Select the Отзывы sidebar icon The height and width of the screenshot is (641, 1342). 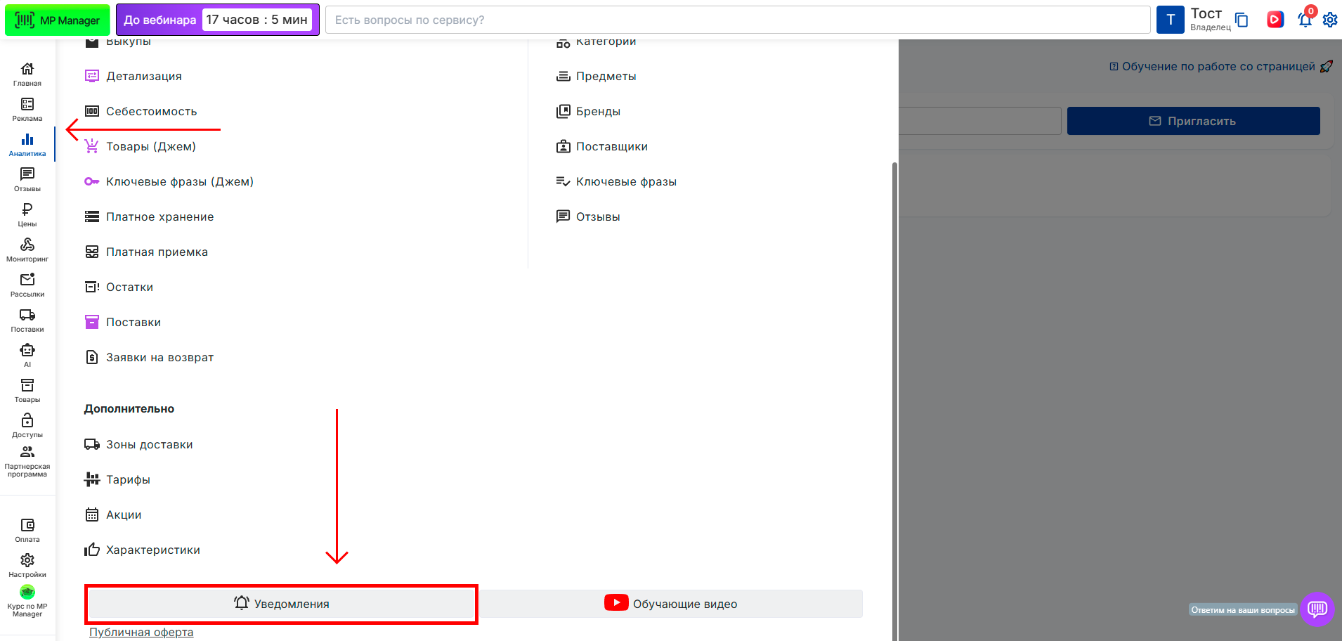click(27, 179)
